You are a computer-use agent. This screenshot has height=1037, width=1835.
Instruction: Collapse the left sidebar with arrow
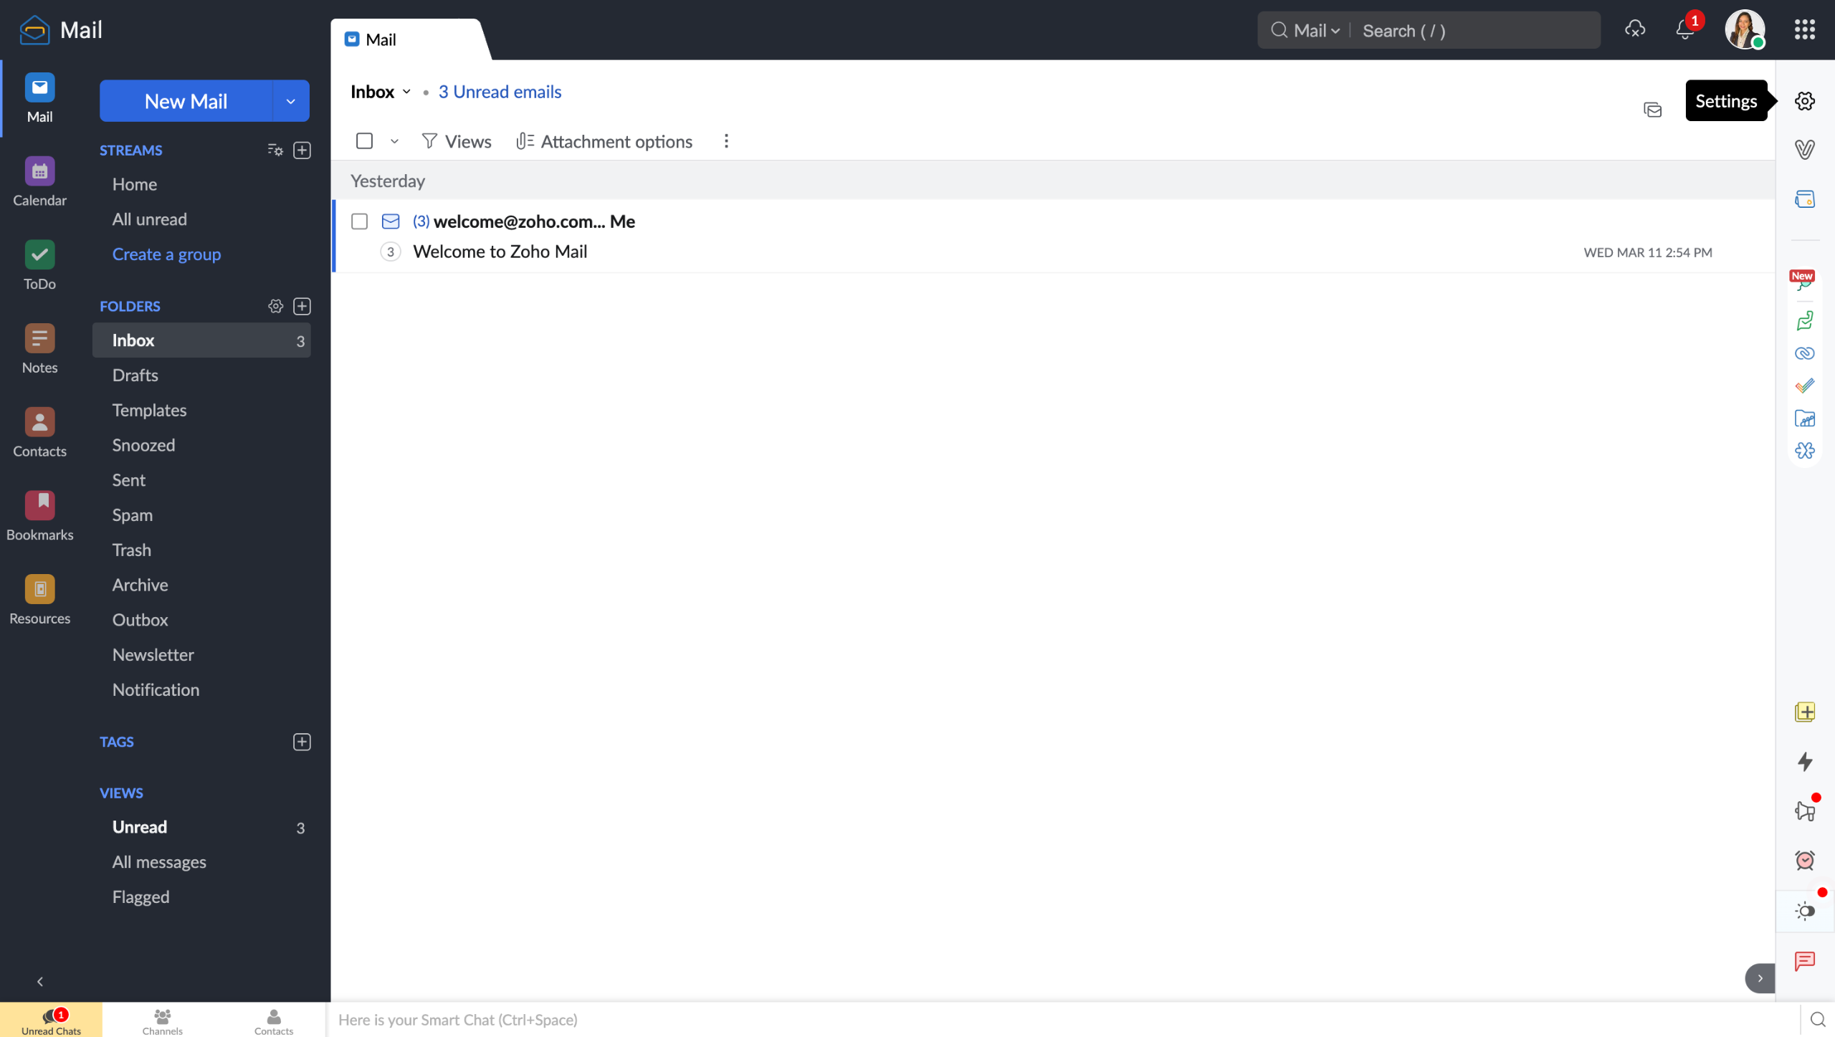[x=39, y=981]
